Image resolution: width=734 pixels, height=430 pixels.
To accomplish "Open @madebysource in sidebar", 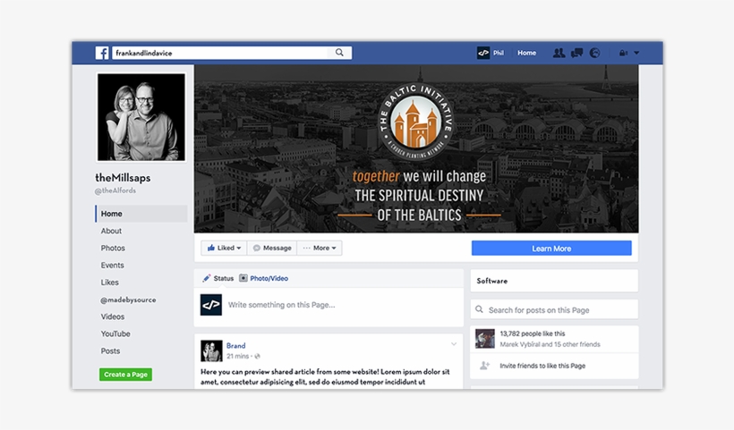I will tap(128, 299).
